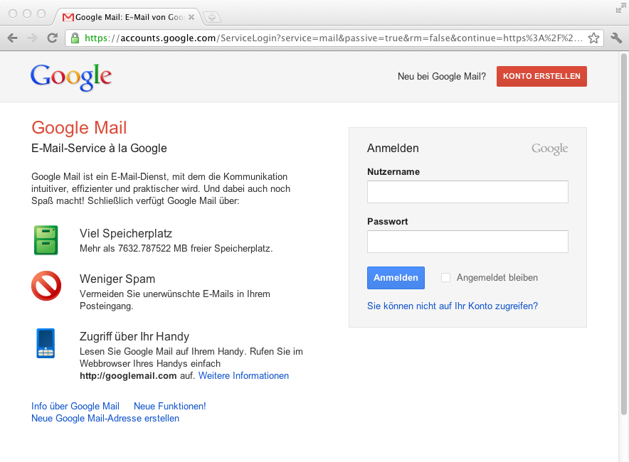This screenshot has width=629, height=462.
Task: Click the green storage cabinet icon
Action: tap(46, 240)
